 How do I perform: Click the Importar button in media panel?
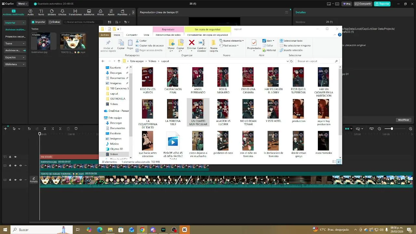point(38,22)
